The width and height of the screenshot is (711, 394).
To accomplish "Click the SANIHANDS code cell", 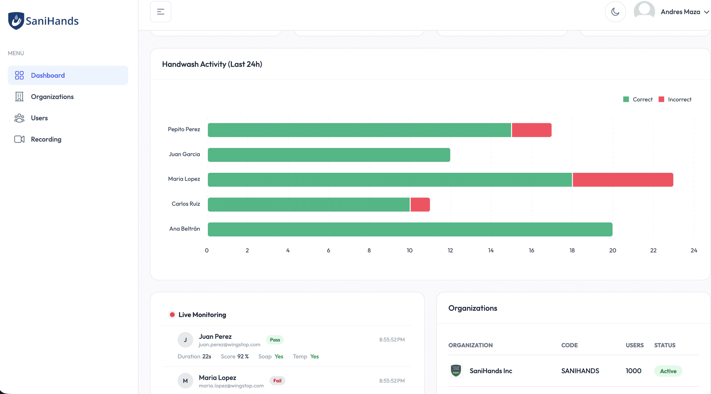I will [580, 371].
